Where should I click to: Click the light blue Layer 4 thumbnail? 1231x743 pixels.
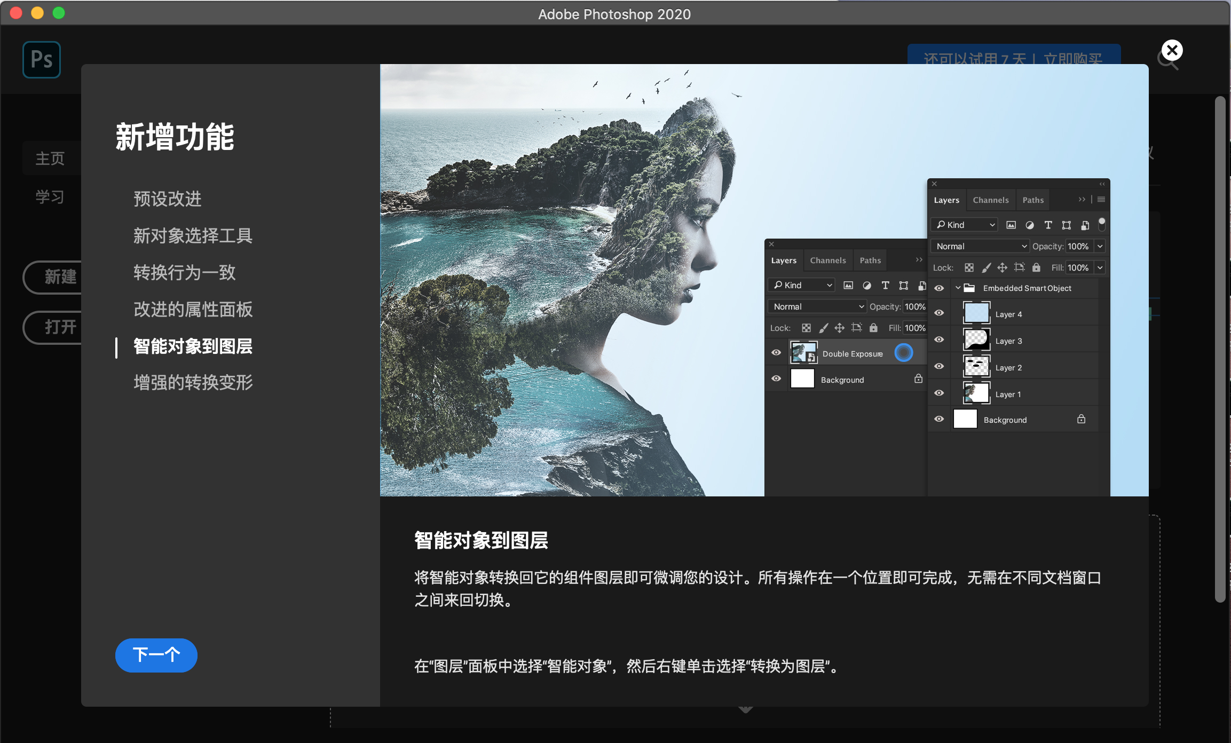[976, 313]
